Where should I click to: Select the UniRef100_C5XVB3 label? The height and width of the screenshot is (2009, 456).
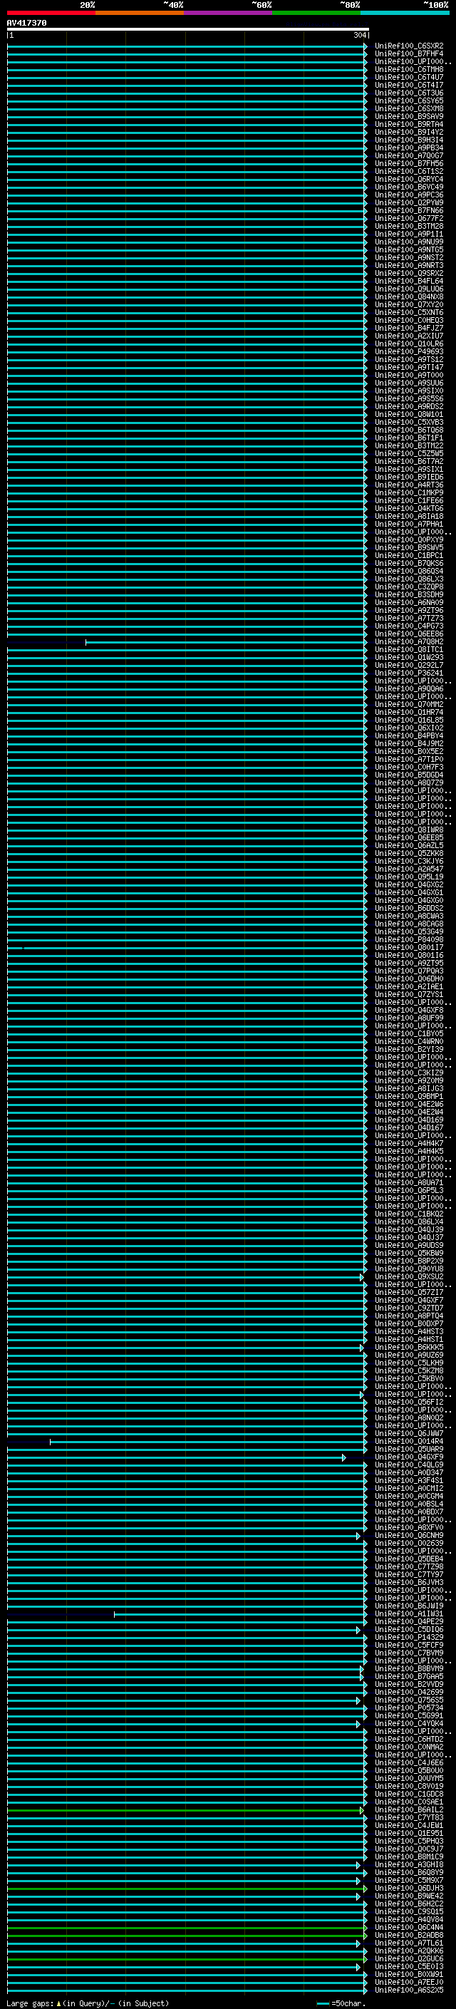click(x=409, y=422)
